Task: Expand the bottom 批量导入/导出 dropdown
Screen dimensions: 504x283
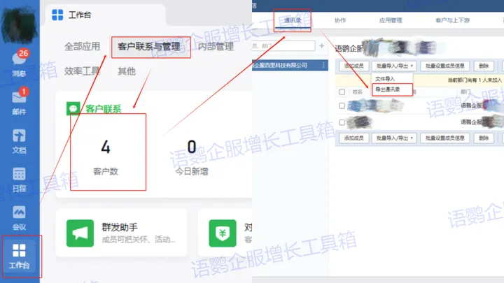Action: pyautogui.click(x=393, y=138)
